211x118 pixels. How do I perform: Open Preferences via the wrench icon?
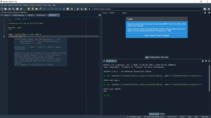tap(77, 9)
